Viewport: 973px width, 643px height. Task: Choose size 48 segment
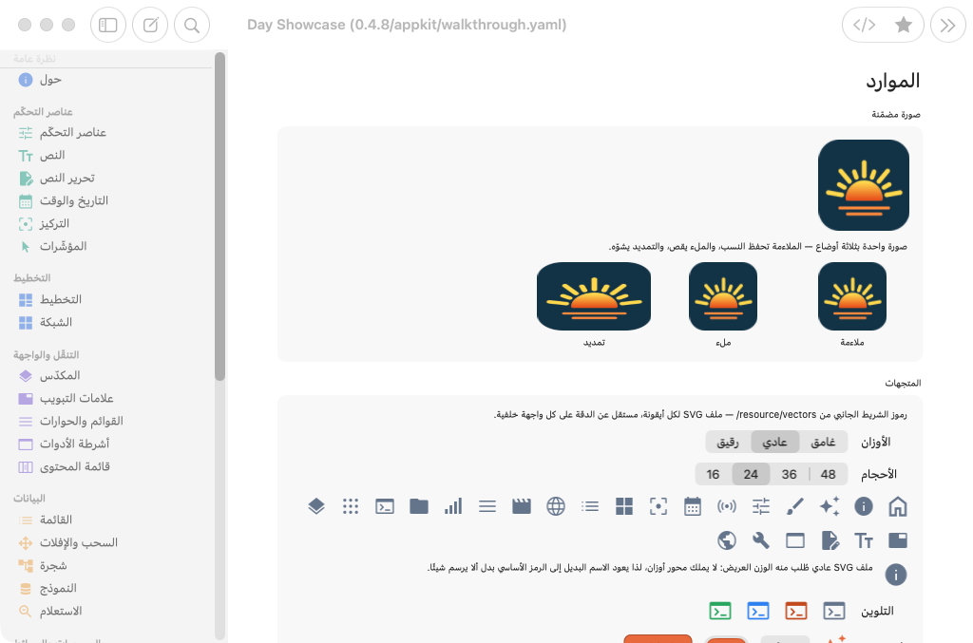click(828, 474)
